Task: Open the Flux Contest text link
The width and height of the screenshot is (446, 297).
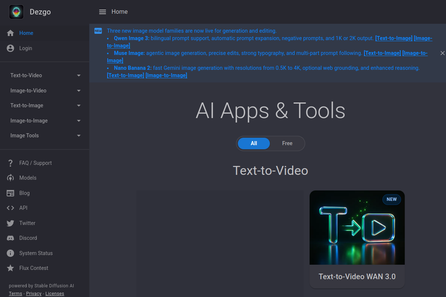Action: [x=34, y=268]
